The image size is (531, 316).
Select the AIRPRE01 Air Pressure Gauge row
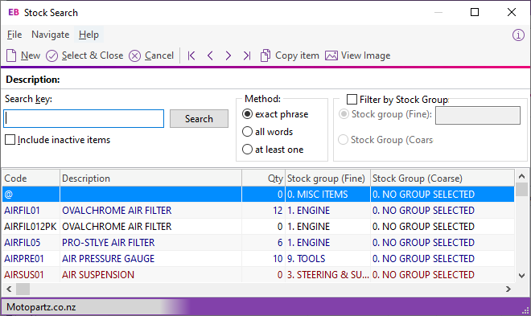[x=258, y=259]
